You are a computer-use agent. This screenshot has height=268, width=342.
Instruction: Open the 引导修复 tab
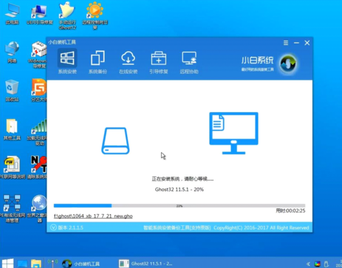pyautogui.click(x=158, y=62)
